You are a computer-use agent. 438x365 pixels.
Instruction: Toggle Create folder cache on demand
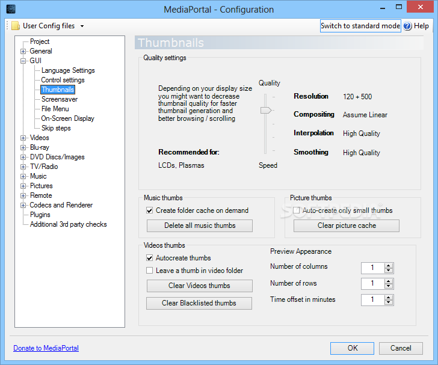coord(150,210)
